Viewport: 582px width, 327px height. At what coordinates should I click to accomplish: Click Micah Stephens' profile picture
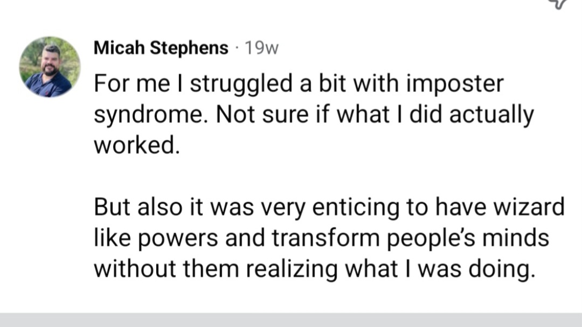pyautogui.click(x=50, y=67)
